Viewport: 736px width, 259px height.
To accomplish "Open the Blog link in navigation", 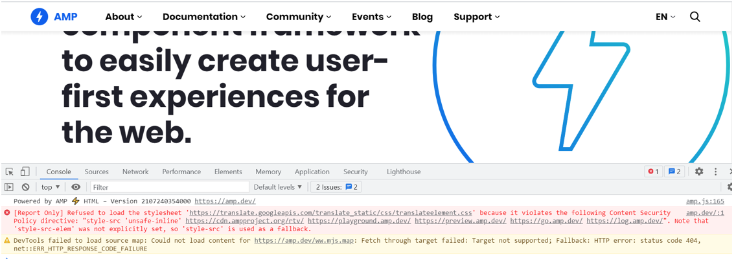I will (x=422, y=17).
